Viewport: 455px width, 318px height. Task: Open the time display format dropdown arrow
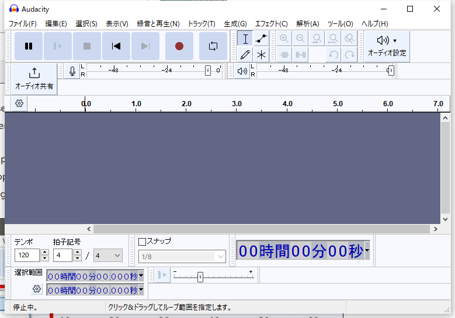click(x=367, y=250)
